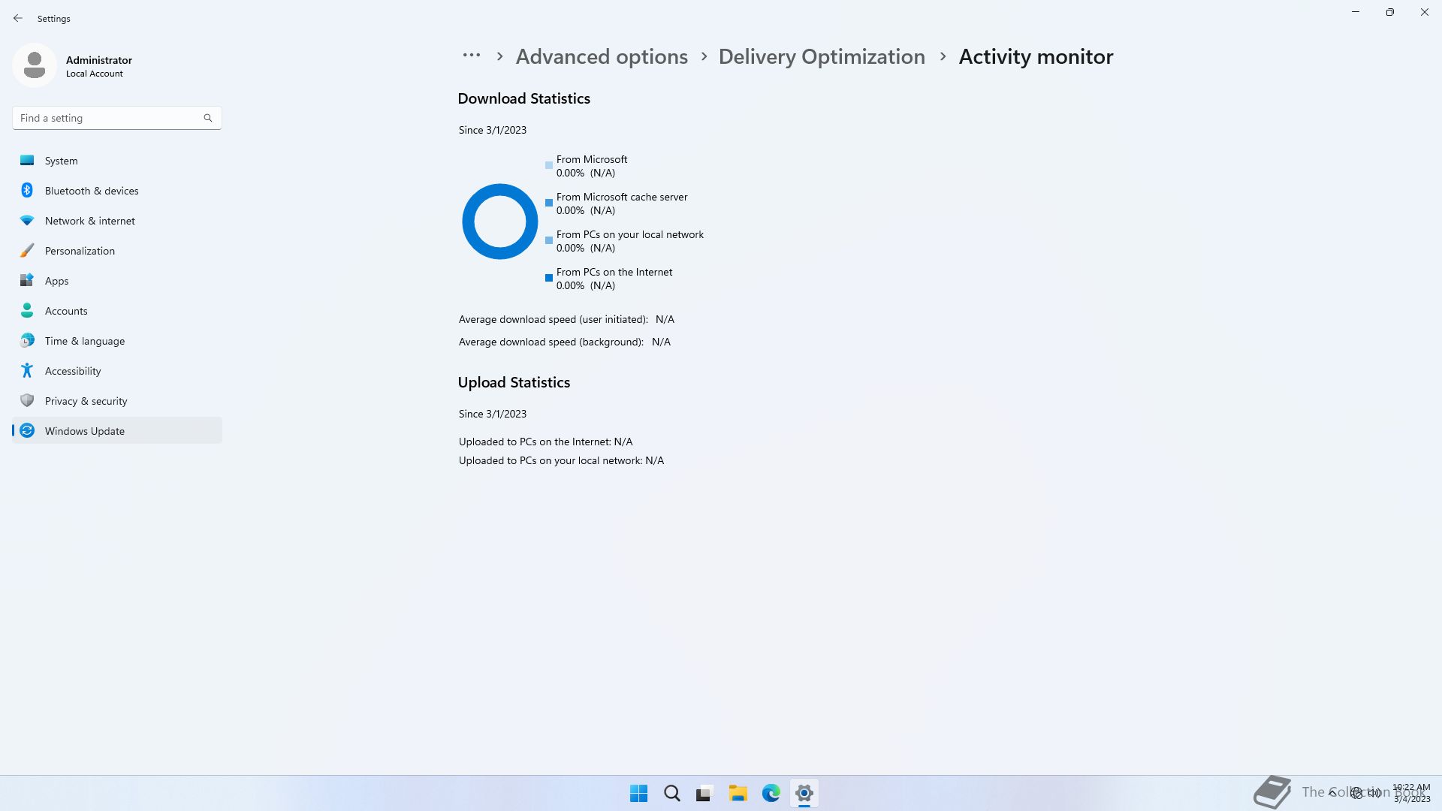This screenshot has width=1442, height=811.
Task: Select Windows Update in sidebar
Action: click(x=84, y=431)
